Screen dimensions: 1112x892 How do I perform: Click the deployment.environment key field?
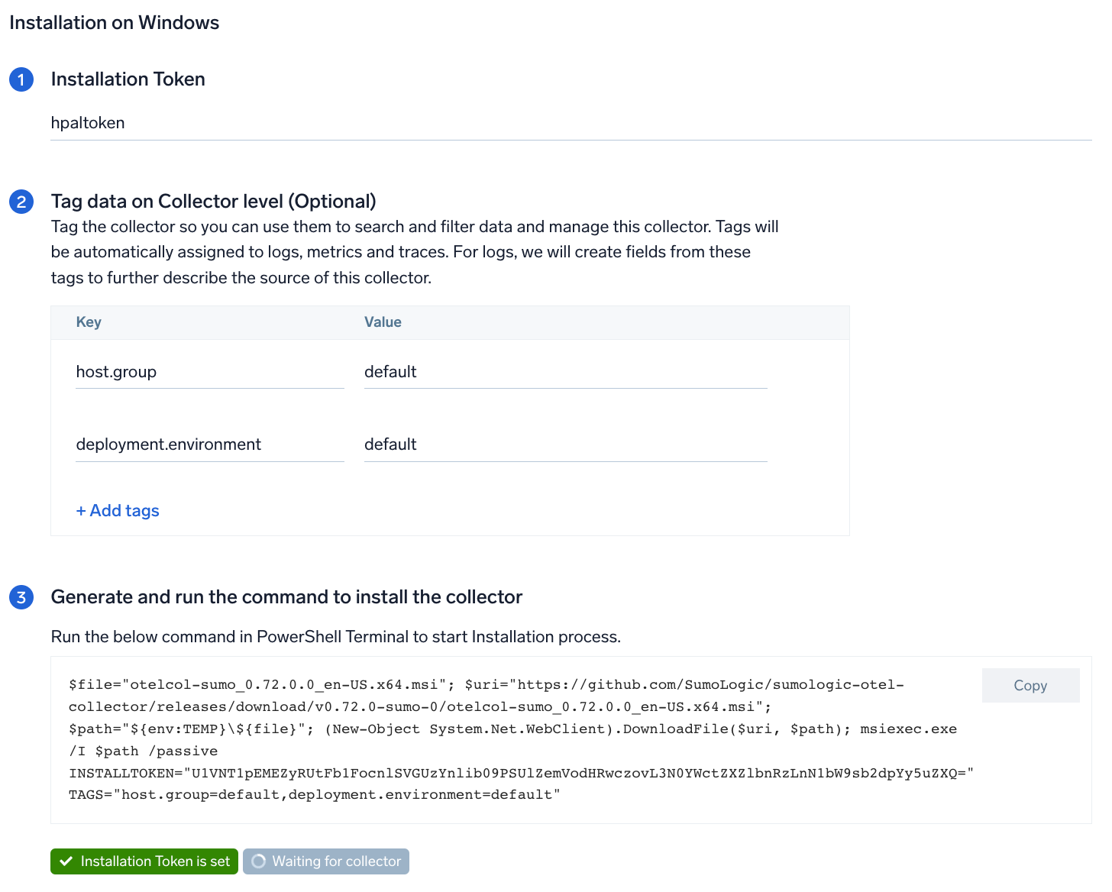210,444
